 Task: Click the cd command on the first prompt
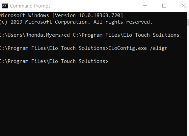(x=67, y=35)
